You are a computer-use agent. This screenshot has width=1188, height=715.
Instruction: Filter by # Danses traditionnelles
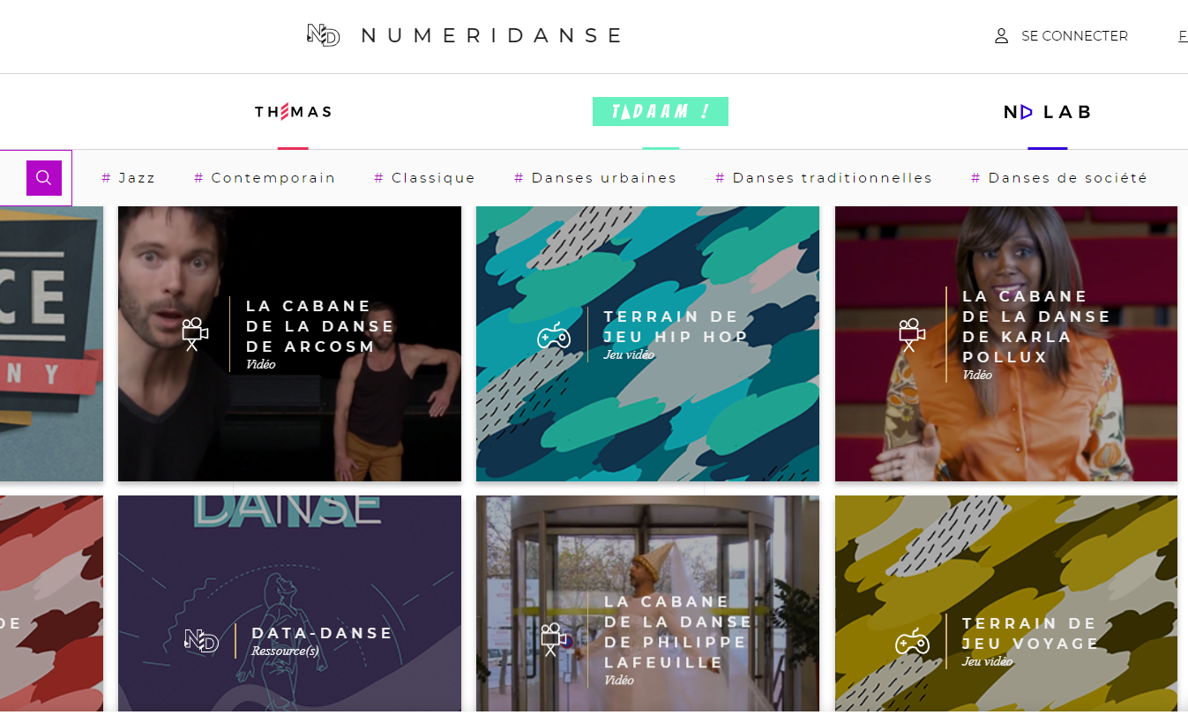824,178
